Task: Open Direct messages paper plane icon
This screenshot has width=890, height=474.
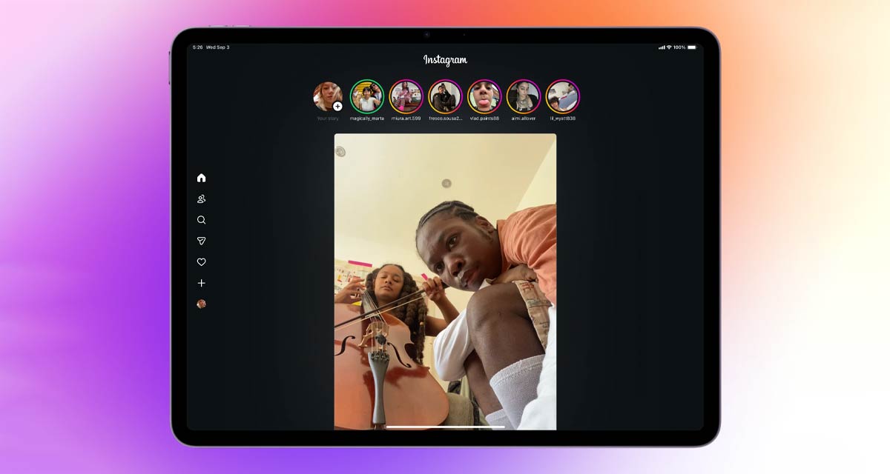Action: [x=201, y=241]
